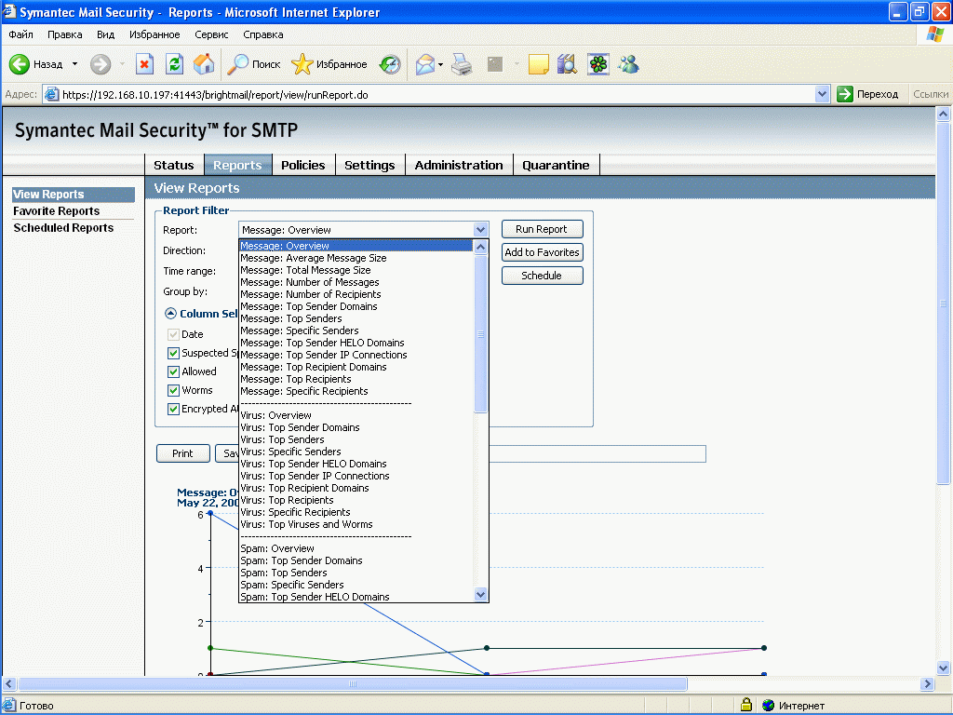This screenshot has height=715, width=953.
Task: Choose 'Message: Top Sender IP Connections'
Action: (356, 355)
